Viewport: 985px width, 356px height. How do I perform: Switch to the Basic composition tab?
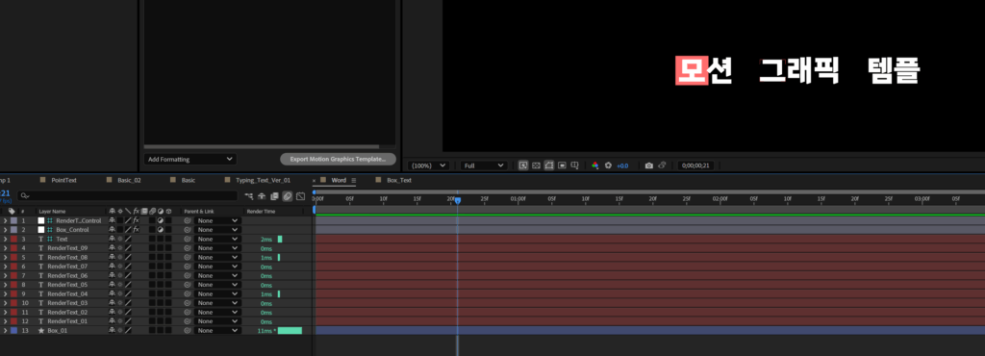tap(189, 180)
